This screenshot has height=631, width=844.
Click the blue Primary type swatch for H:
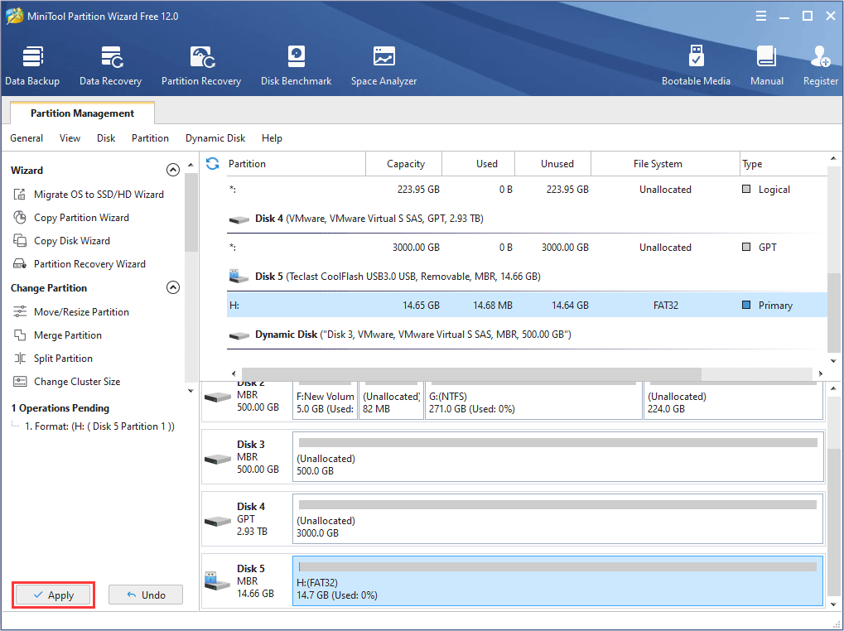(x=746, y=306)
